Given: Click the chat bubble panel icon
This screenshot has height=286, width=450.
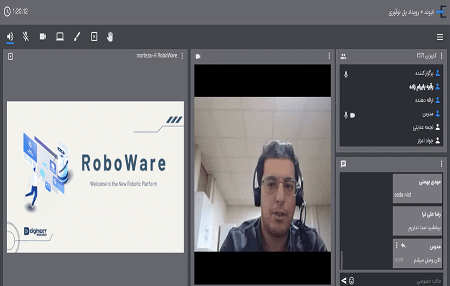Looking at the screenshot, I should pyautogui.click(x=343, y=163).
